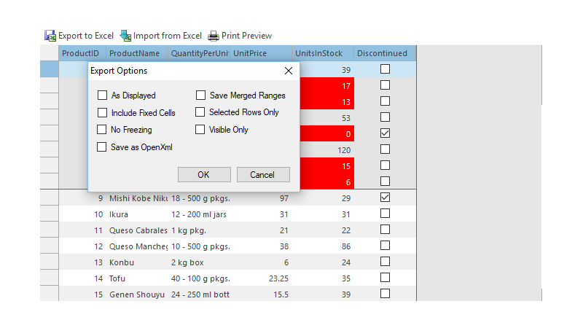Toggle Discontinued checkbox for Konbu row
This screenshot has height=328, width=583.
386,262
